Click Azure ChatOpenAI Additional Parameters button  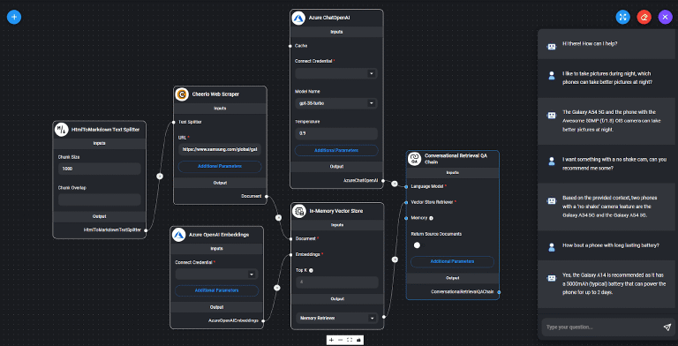click(x=336, y=151)
